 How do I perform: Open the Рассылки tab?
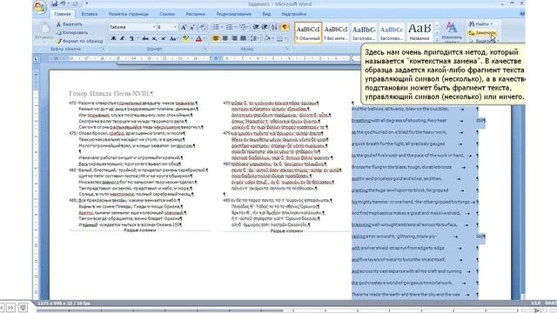tap(195, 14)
